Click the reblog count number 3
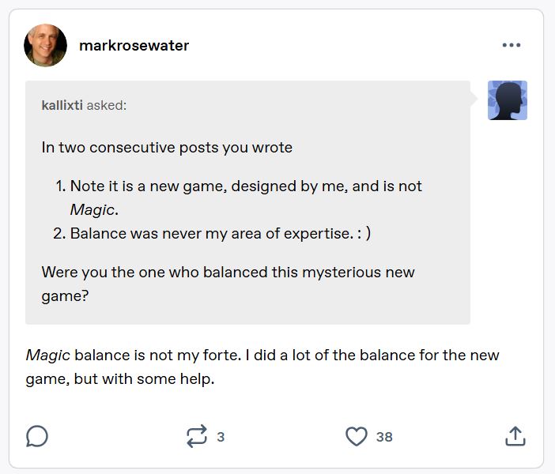The height and width of the screenshot is (474, 555). (x=221, y=437)
